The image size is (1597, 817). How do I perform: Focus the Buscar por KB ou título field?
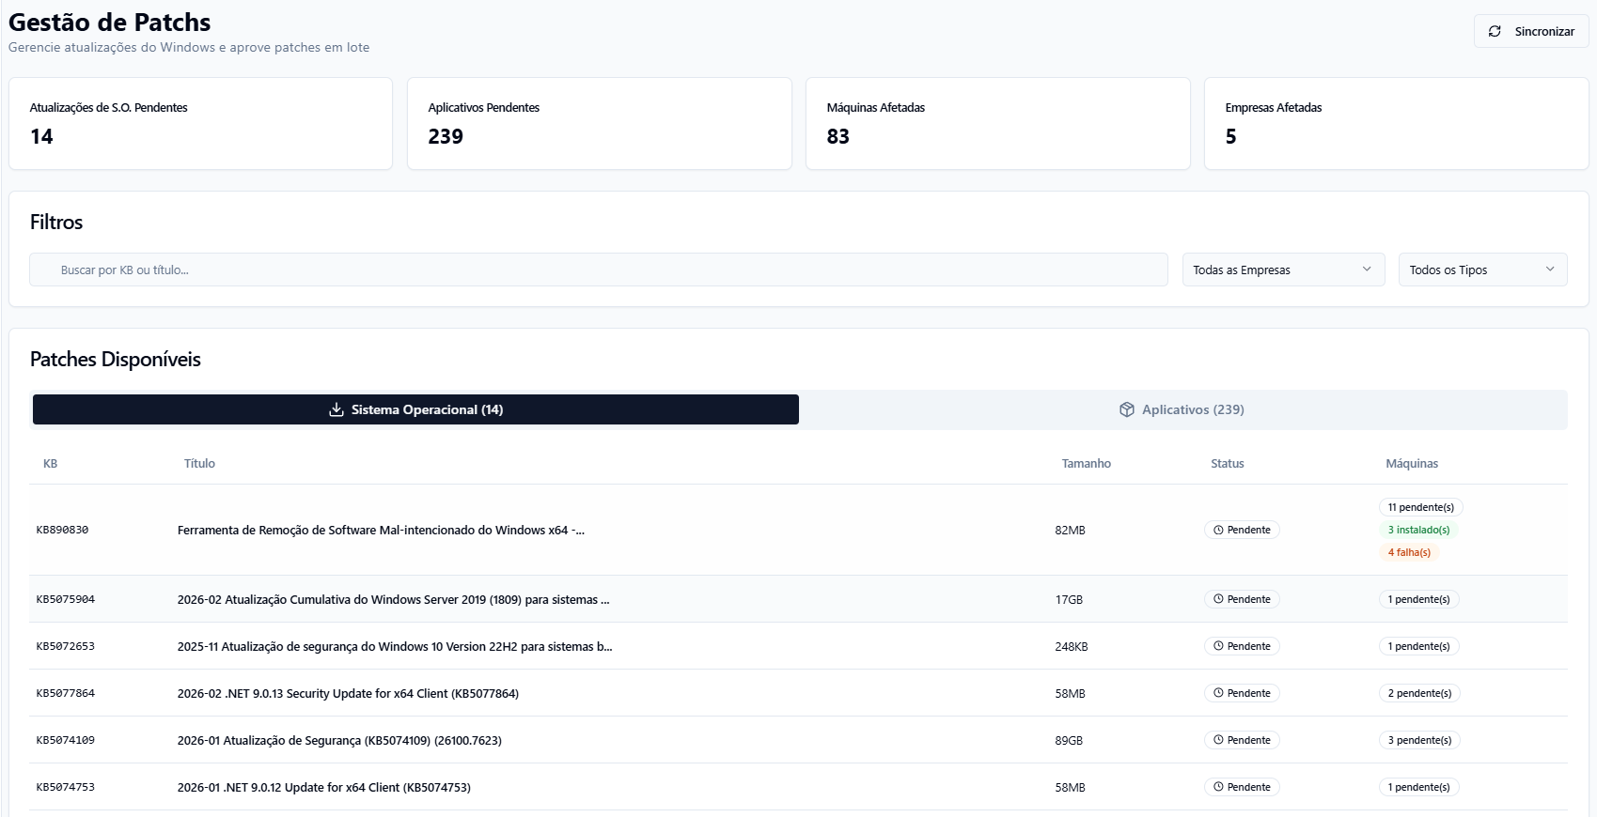598,270
